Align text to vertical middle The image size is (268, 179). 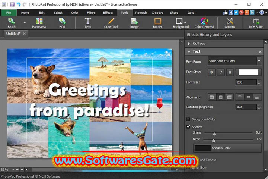click(x=249, y=97)
